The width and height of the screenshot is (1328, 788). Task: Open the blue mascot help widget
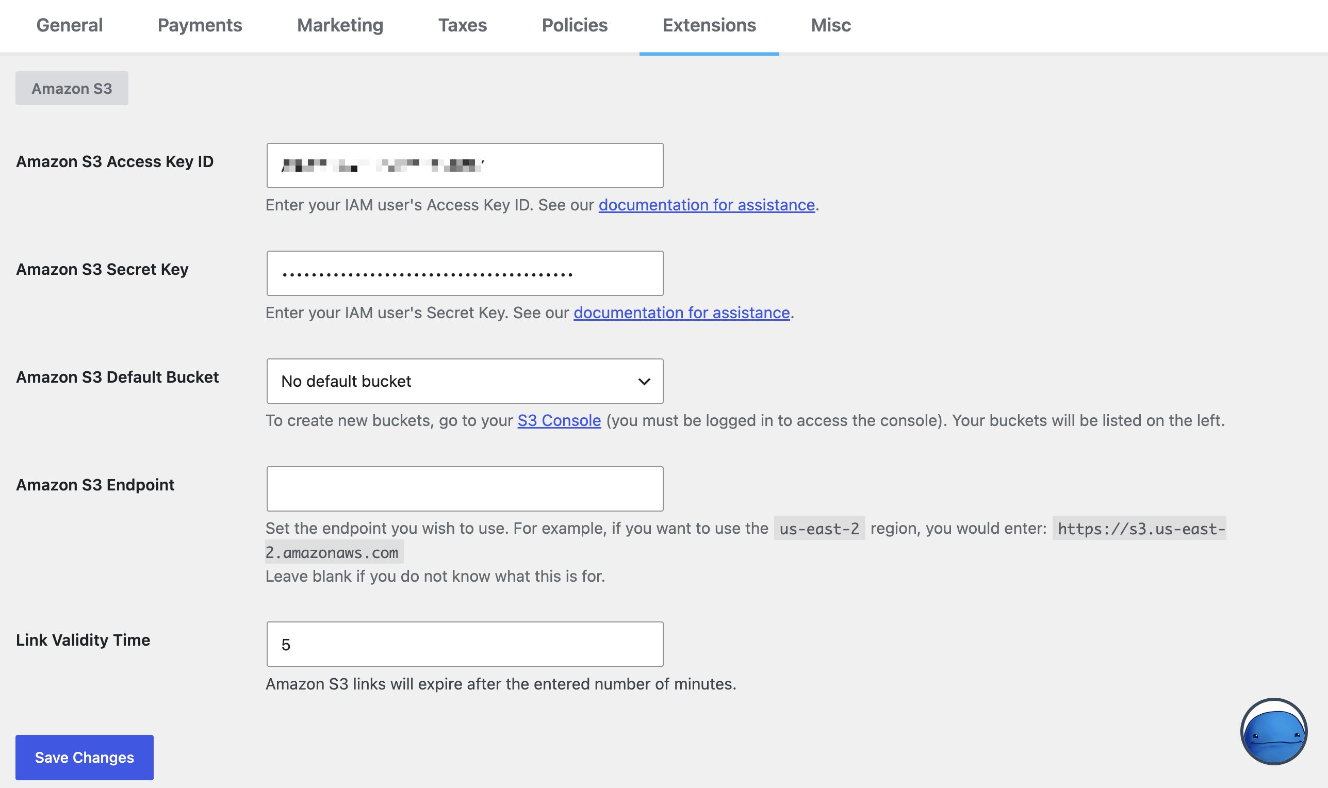point(1273,732)
